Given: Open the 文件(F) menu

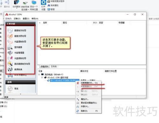Looking at the screenshot, I should [8, 19].
